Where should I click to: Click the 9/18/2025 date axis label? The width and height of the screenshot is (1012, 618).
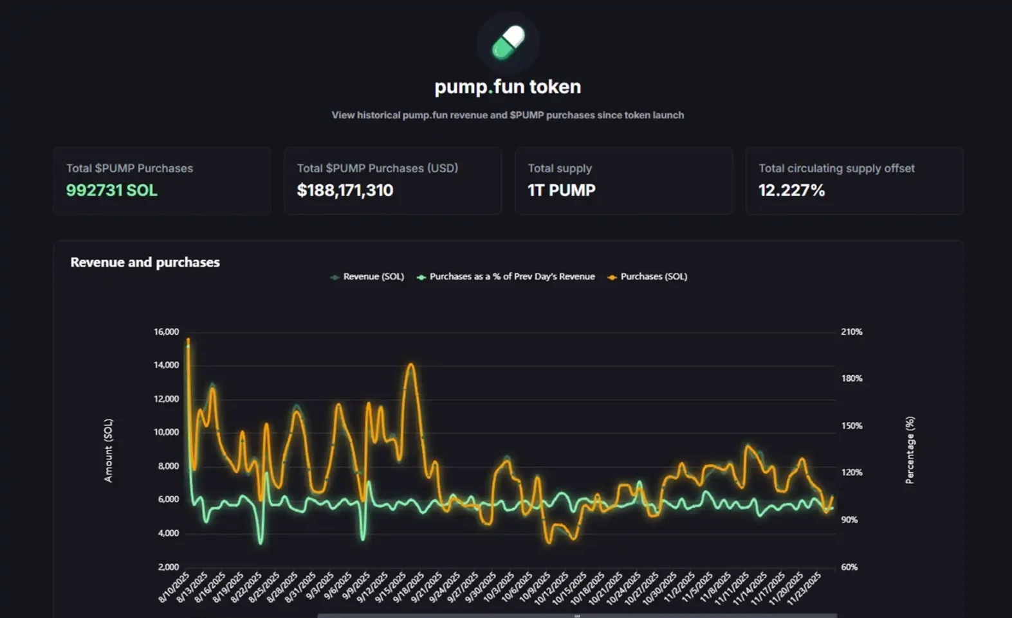(x=409, y=587)
